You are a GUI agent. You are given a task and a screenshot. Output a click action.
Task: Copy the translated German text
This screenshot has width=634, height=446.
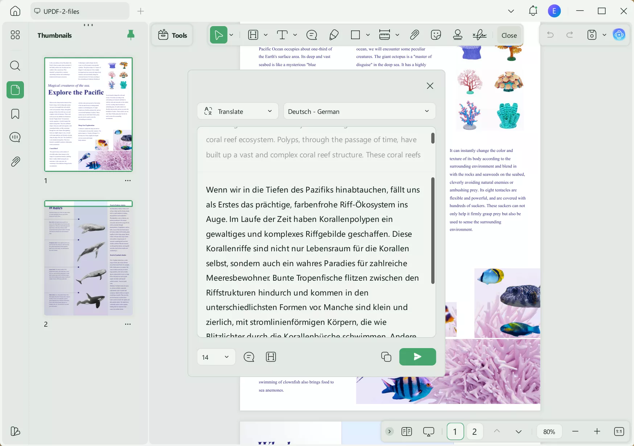[386, 357]
